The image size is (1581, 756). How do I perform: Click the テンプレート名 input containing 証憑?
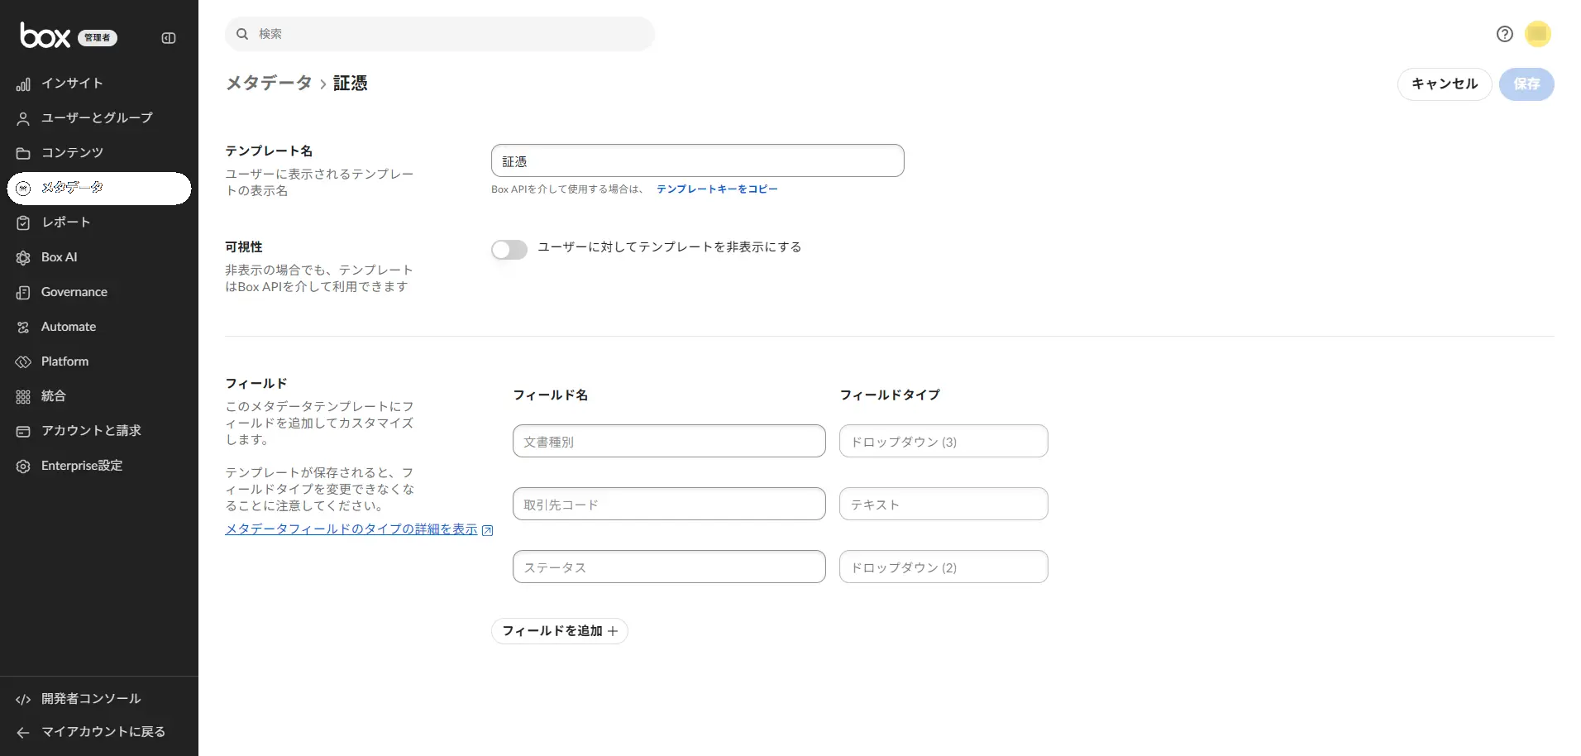pyautogui.click(x=698, y=160)
